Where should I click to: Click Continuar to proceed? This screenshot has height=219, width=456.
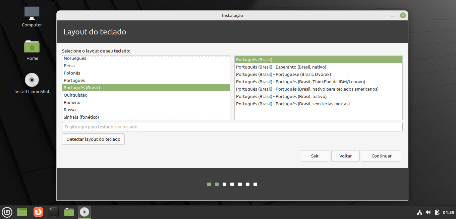tap(382, 156)
